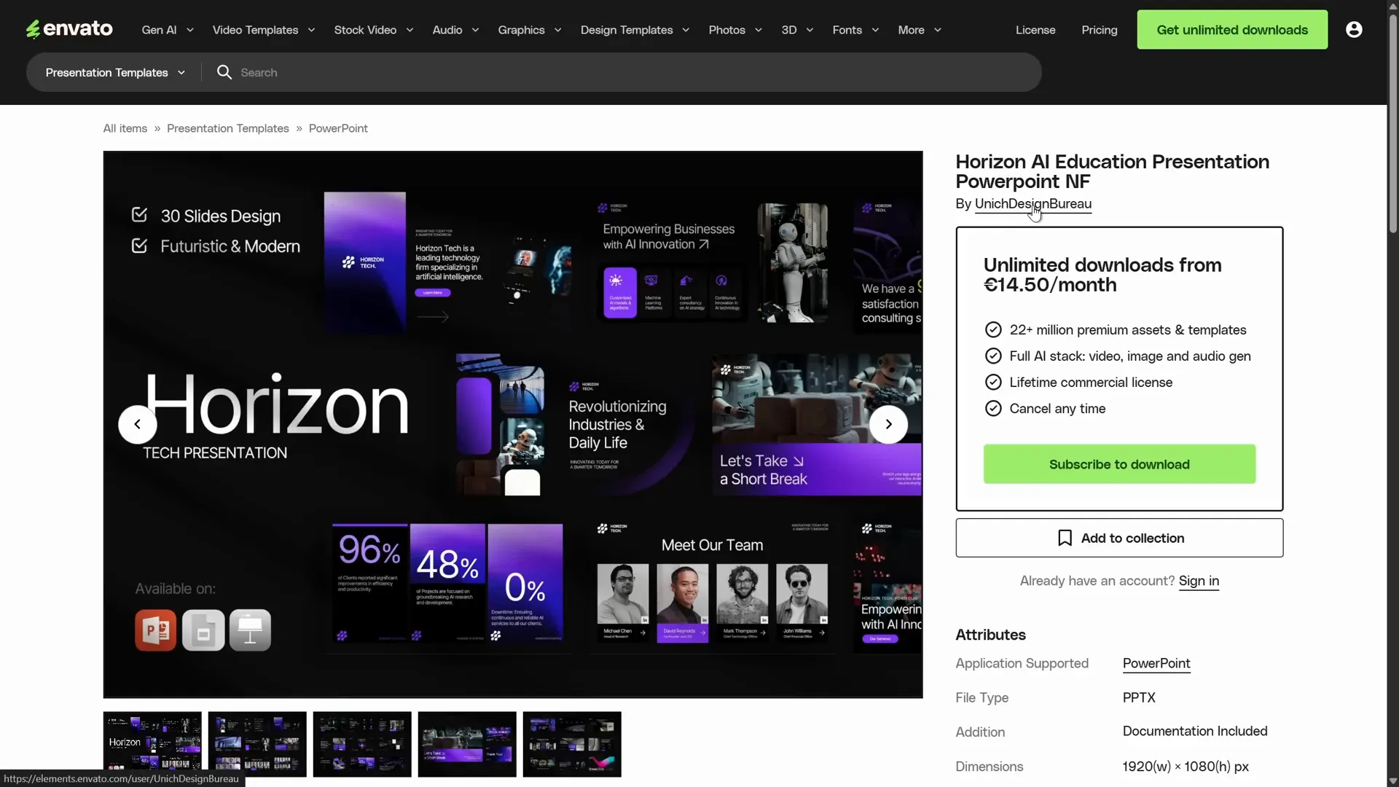Click the Sign in link
1399x787 pixels.
1198,581
